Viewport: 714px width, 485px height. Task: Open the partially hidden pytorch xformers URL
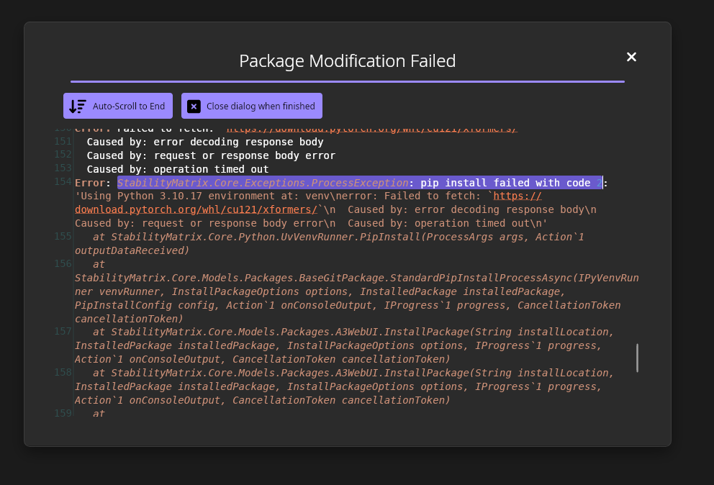point(371,130)
